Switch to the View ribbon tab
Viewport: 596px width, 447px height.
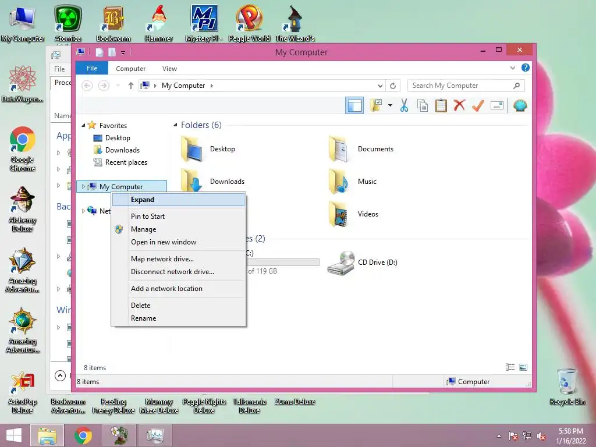(x=169, y=69)
